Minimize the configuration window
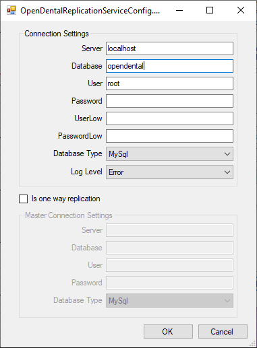 [179, 10]
